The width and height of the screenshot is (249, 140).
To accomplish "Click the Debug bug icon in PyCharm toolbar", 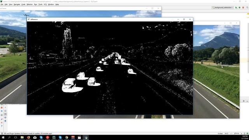I will click(x=240, y=7).
